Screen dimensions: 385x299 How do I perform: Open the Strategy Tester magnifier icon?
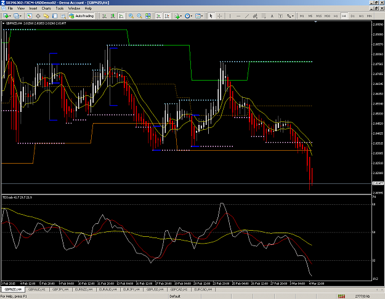pos(63,16)
